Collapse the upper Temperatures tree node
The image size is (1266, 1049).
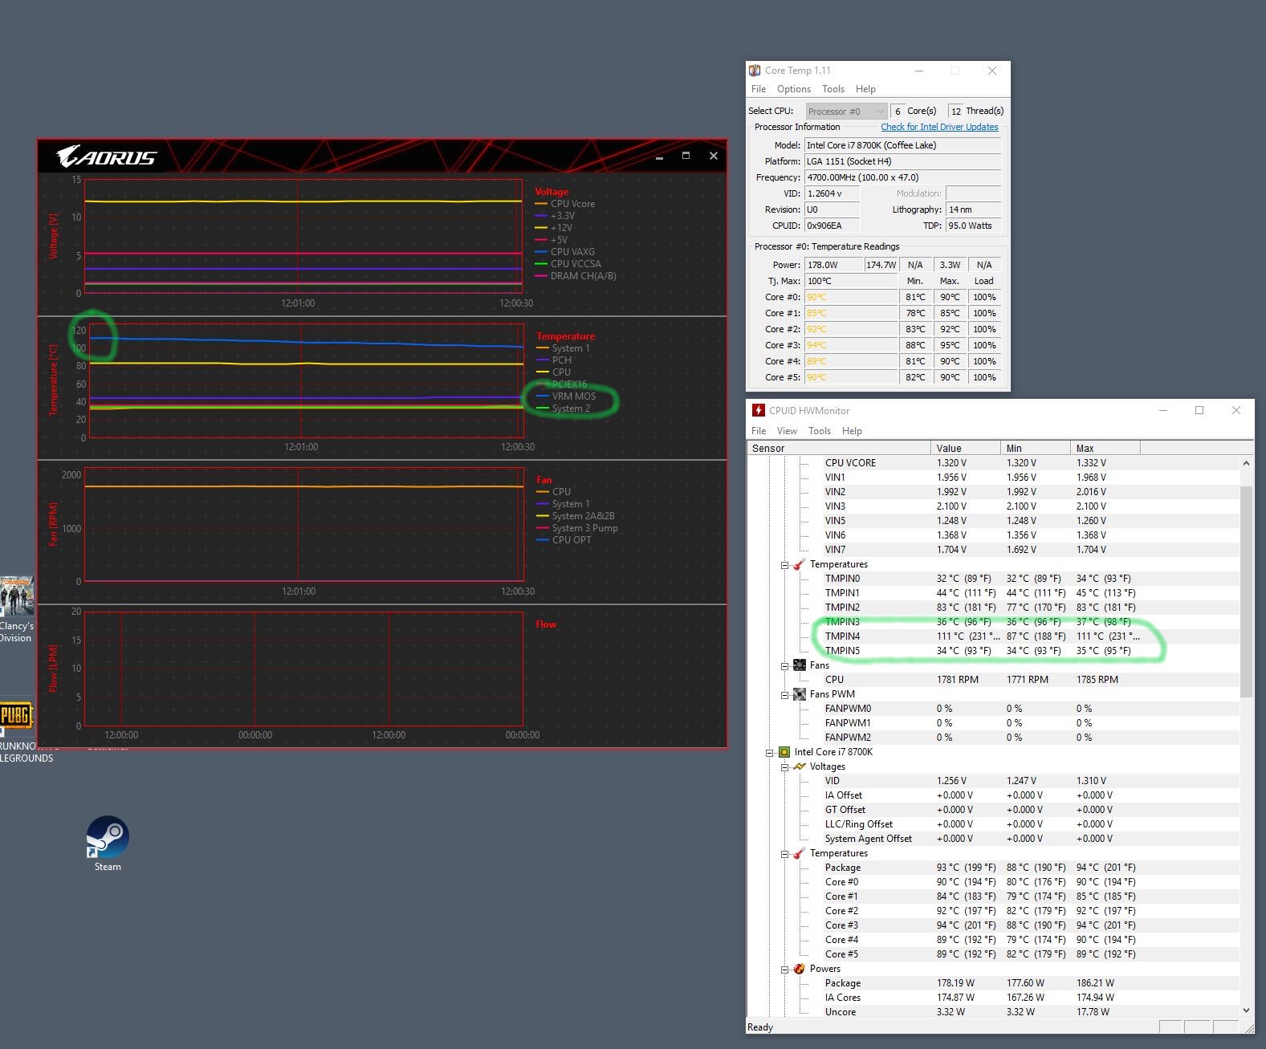pos(785,564)
